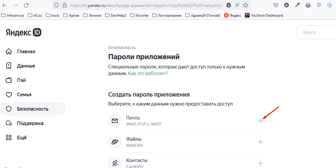Go back with the browser back arrow

point(5,5)
